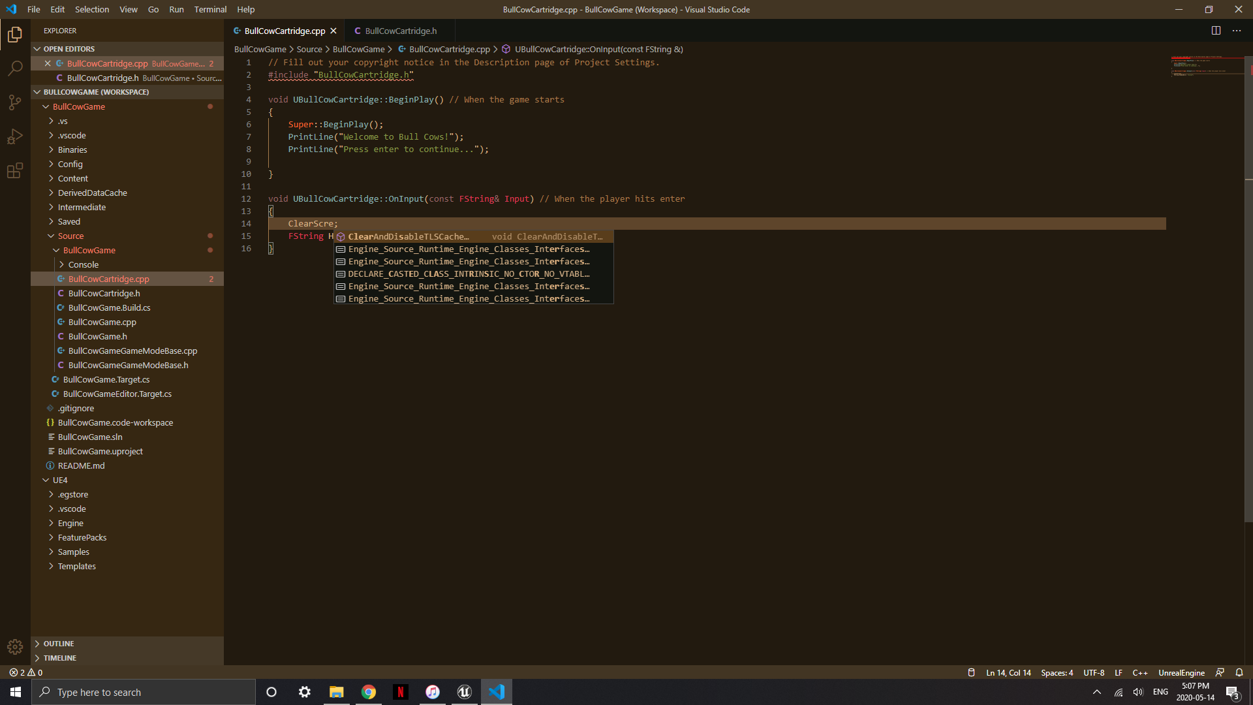Open the Manage gear menu

[x=14, y=647]
